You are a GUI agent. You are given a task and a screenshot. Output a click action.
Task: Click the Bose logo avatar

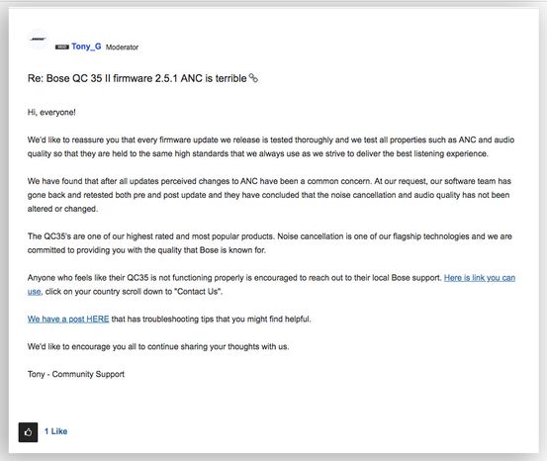tap(38, 40)
